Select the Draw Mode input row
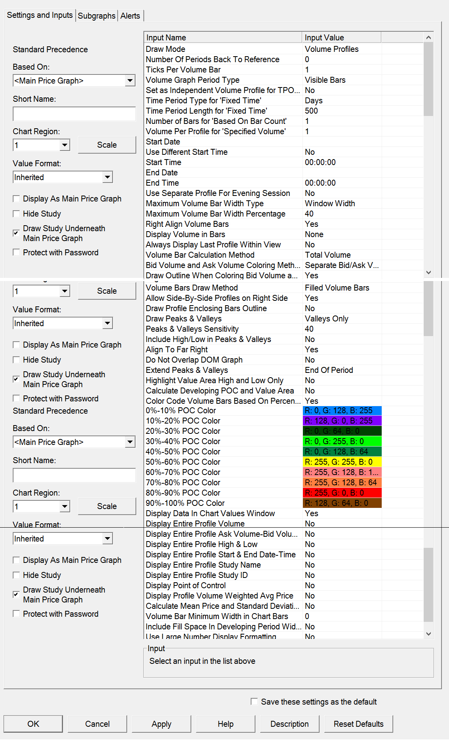 [x=283, y=49]
